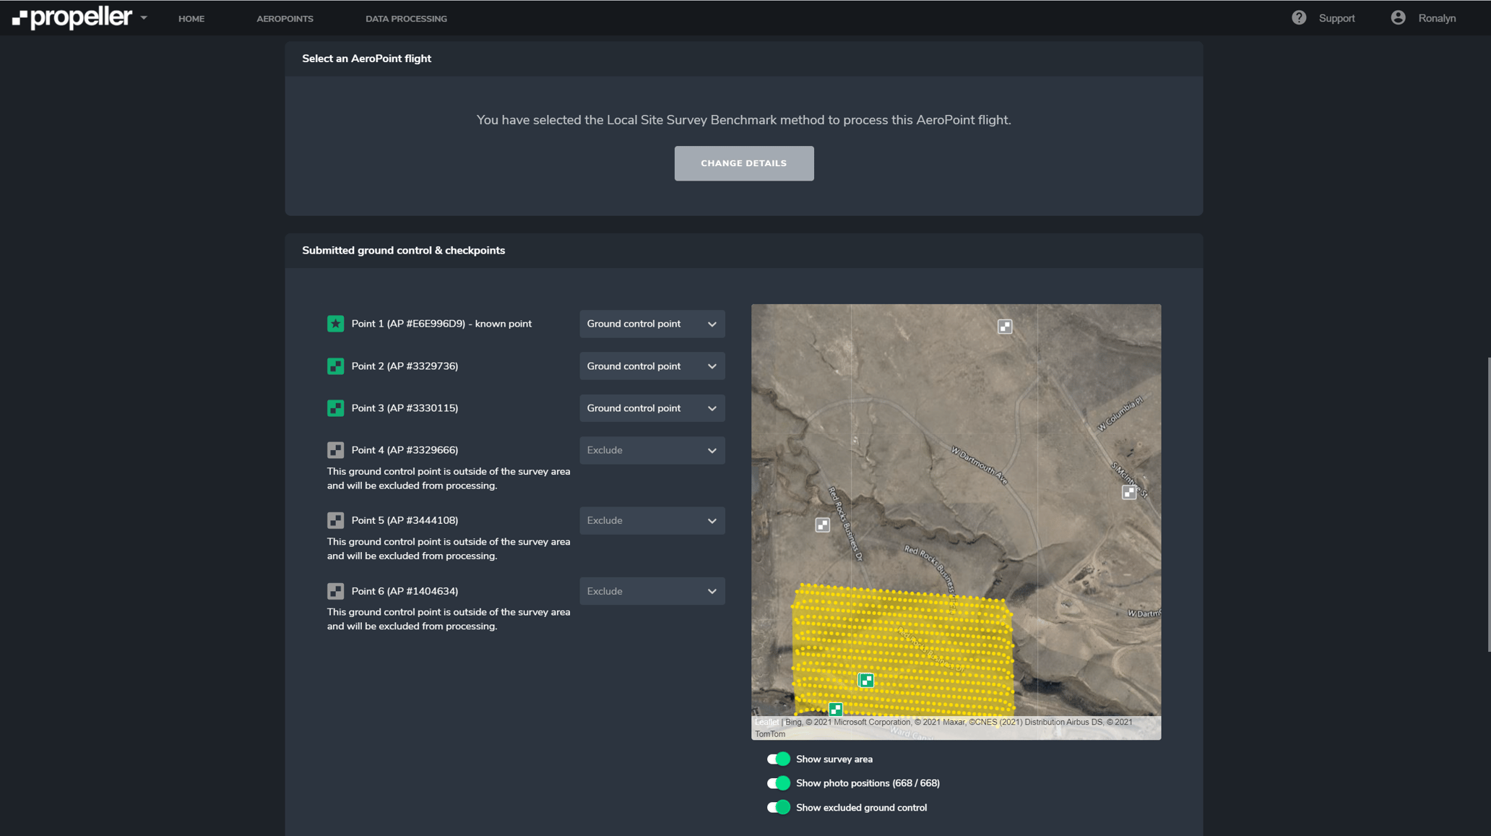Click the grey AeroPoint icon for Point 6
This screenshot has width=1491, height=836.
(x=335, y=591)
